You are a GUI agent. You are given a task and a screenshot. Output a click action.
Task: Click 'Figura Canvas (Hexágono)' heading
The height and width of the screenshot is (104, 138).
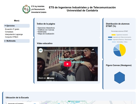(119, 65)
